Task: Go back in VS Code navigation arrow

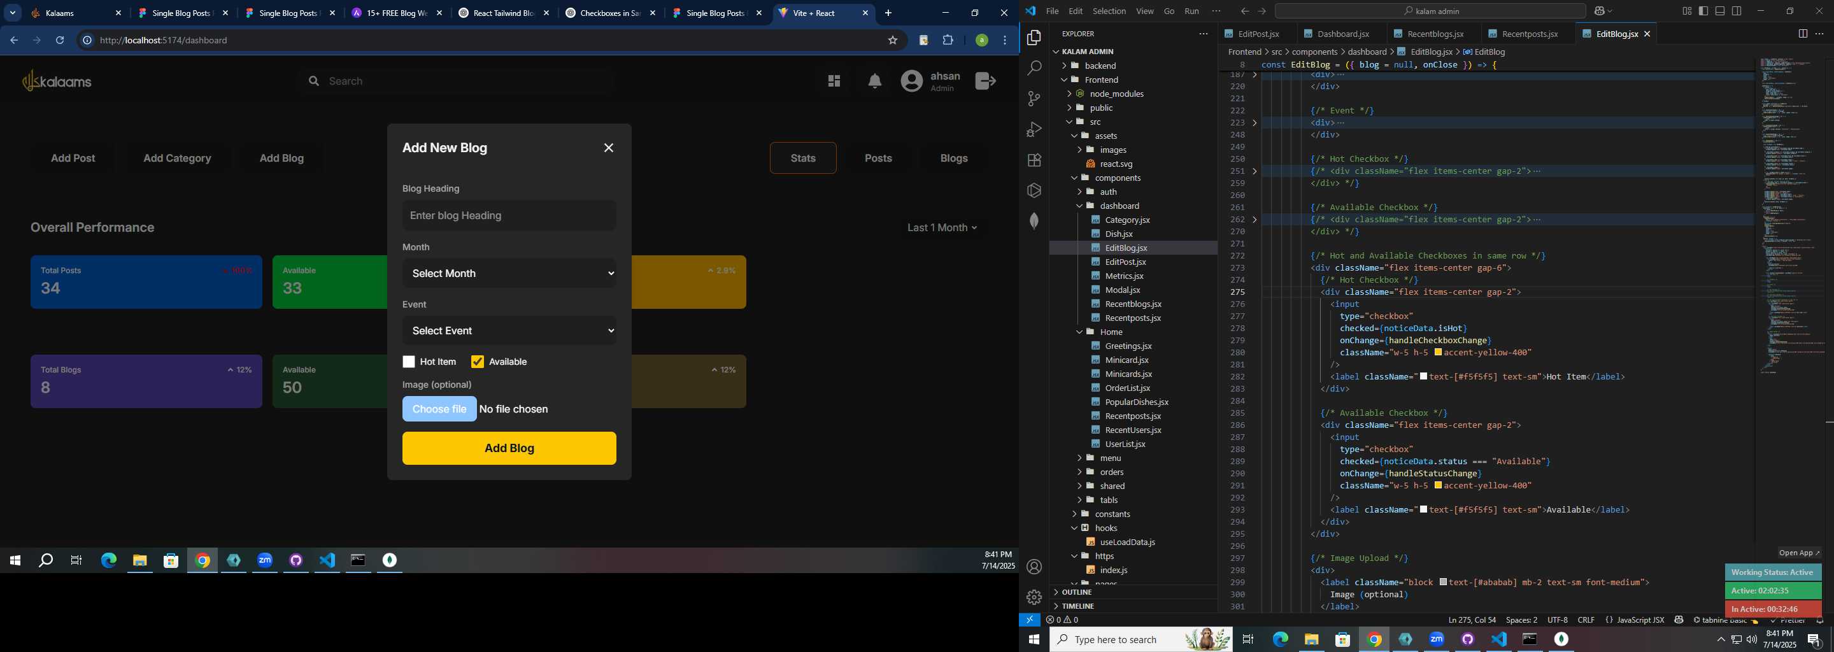Action: point(1244,11)
